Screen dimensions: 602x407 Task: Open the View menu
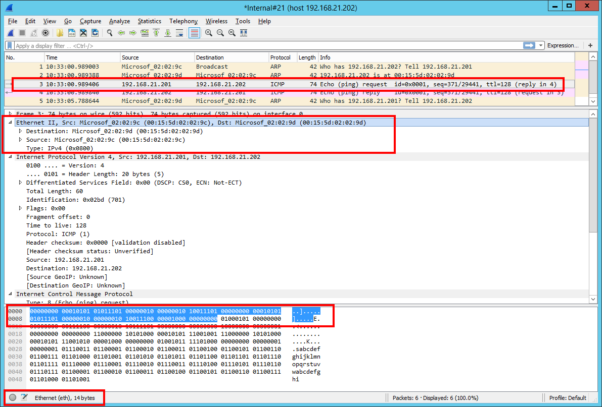point(50,21)
